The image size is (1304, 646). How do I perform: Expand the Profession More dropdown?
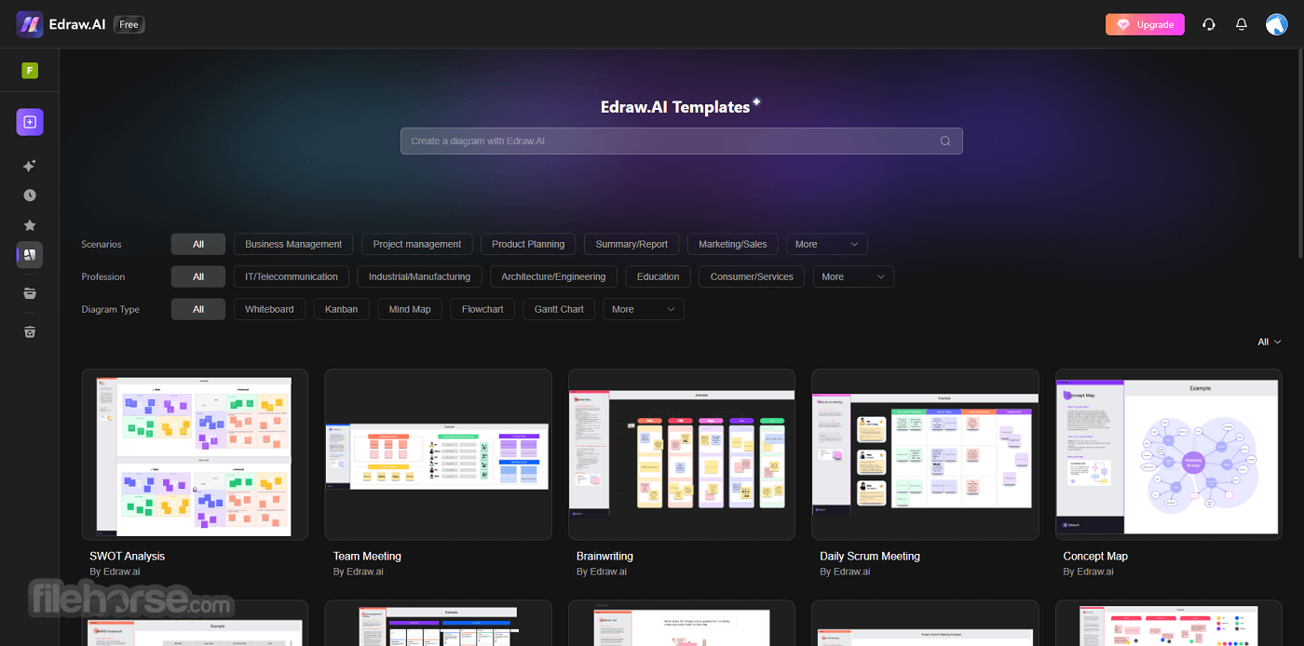(853, 276)
